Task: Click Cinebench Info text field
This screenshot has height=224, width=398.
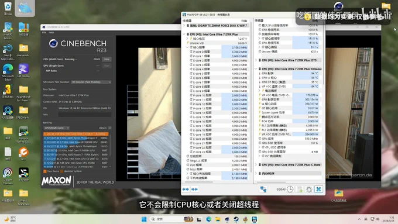Action: point(85,115)
